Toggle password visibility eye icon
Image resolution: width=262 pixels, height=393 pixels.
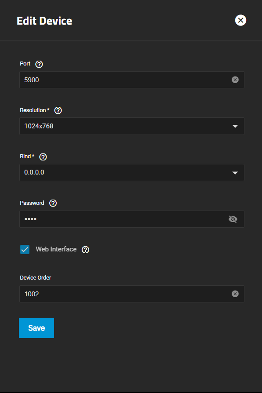233,219
